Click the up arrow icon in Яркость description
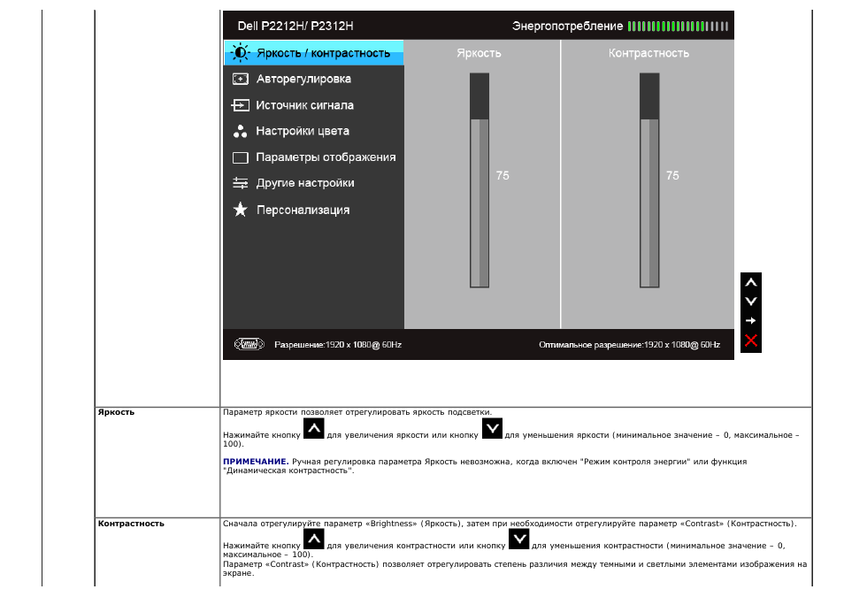The width and height of the screenshot is (844, 597). click(314, 428)
